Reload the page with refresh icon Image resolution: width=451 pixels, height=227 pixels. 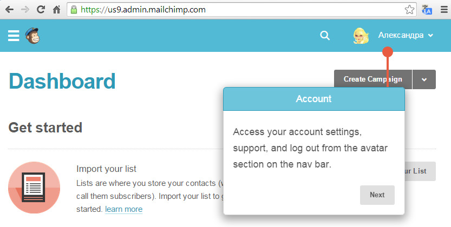point(41,10)
